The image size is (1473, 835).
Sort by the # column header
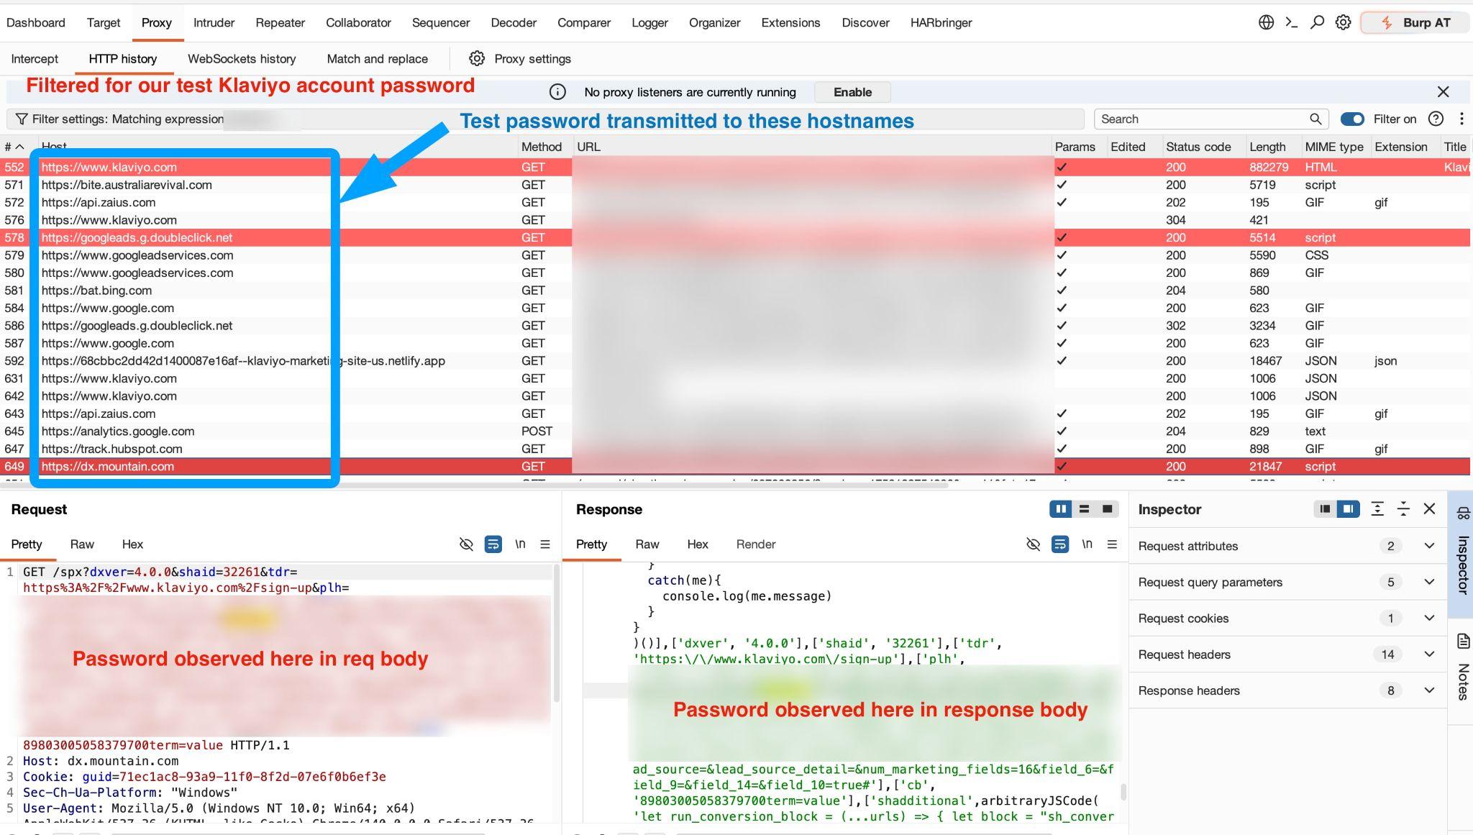click(x=14, y=147)
